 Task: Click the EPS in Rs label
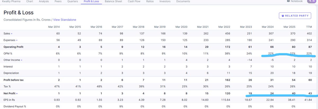pos(10,100)
